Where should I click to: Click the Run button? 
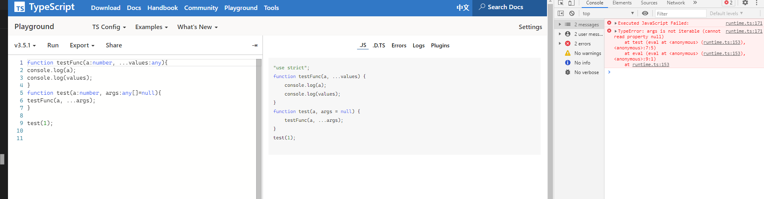53,45
